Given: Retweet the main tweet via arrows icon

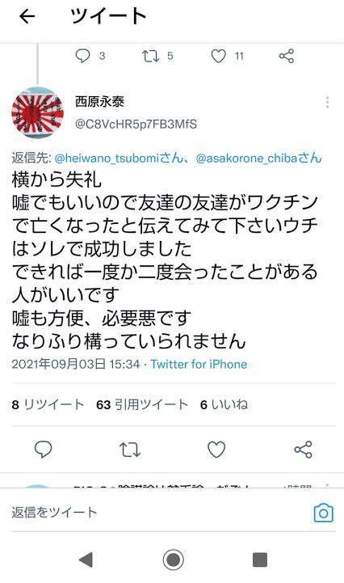Looking at the screenshot, I should pos(130,450).
